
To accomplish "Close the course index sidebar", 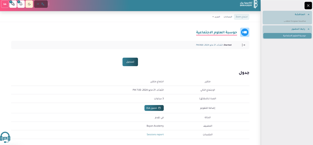I will click(308, 5).
